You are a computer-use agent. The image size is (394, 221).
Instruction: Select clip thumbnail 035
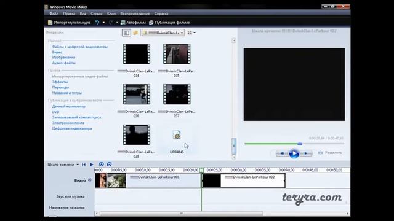pos(177,54)
